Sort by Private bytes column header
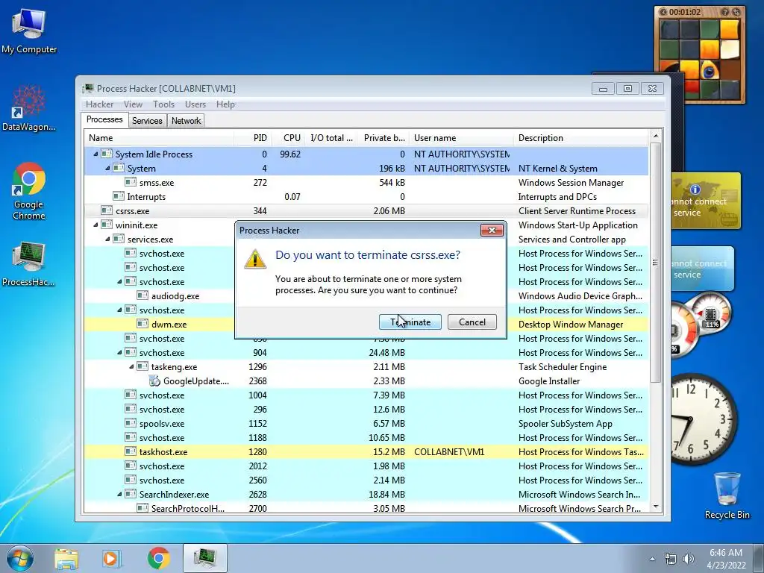Viewport: 764px width, 573px height. (x=383, y=138)
